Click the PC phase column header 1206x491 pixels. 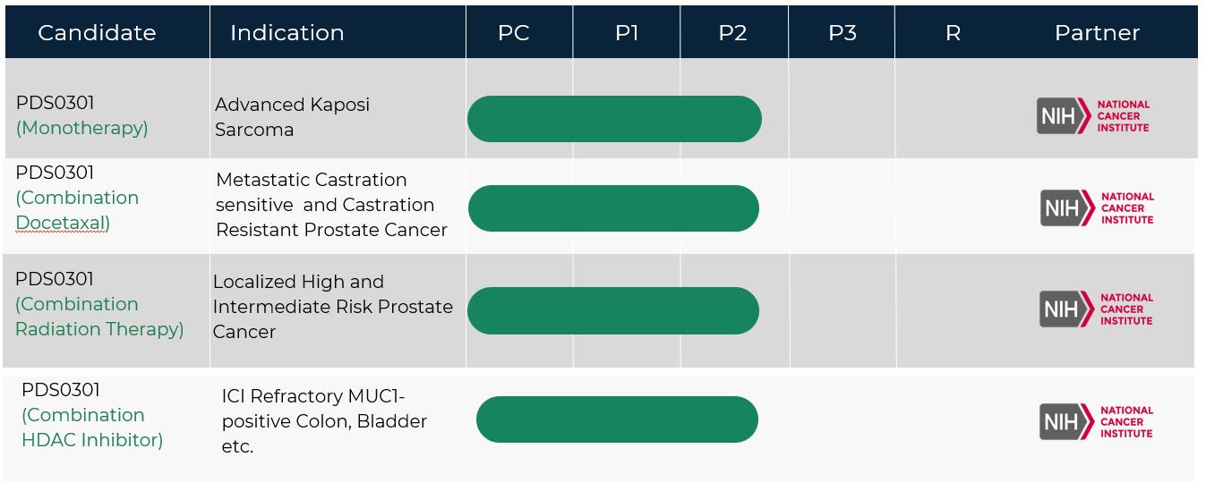click(x=514, y=33)
